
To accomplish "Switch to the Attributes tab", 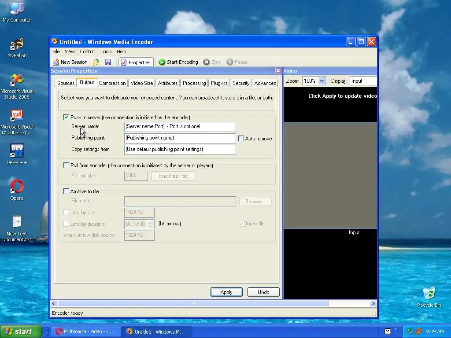I will 168,83.
